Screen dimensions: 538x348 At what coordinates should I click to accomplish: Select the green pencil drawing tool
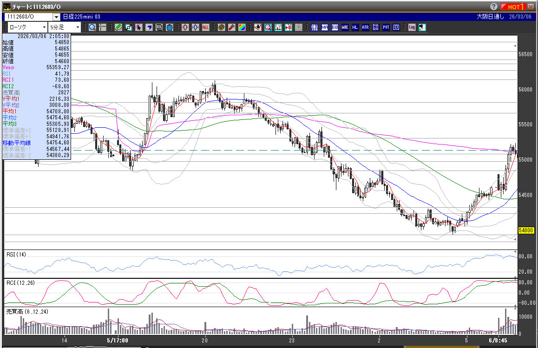[x=118, y=27]
